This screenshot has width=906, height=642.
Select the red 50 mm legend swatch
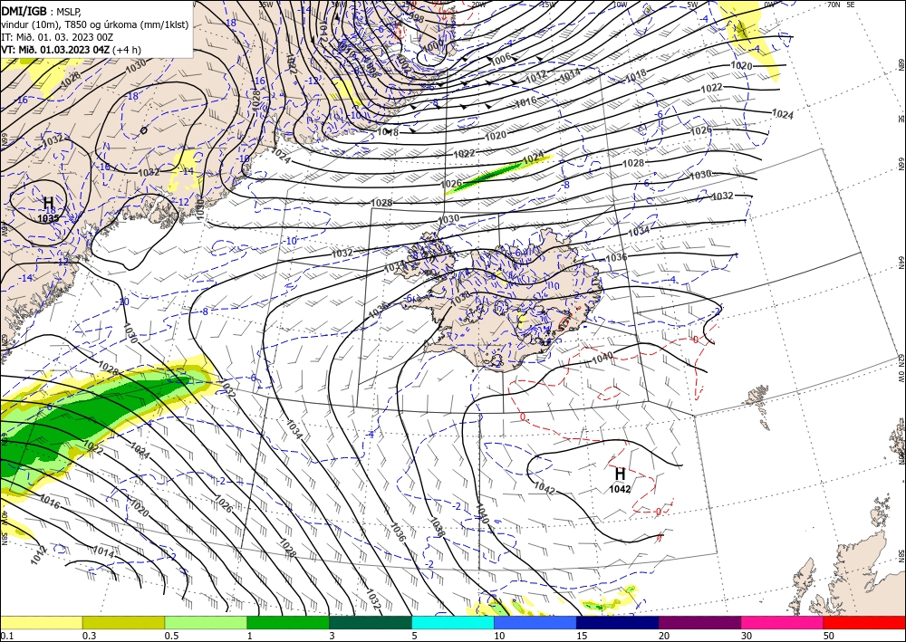pos(864,622)
